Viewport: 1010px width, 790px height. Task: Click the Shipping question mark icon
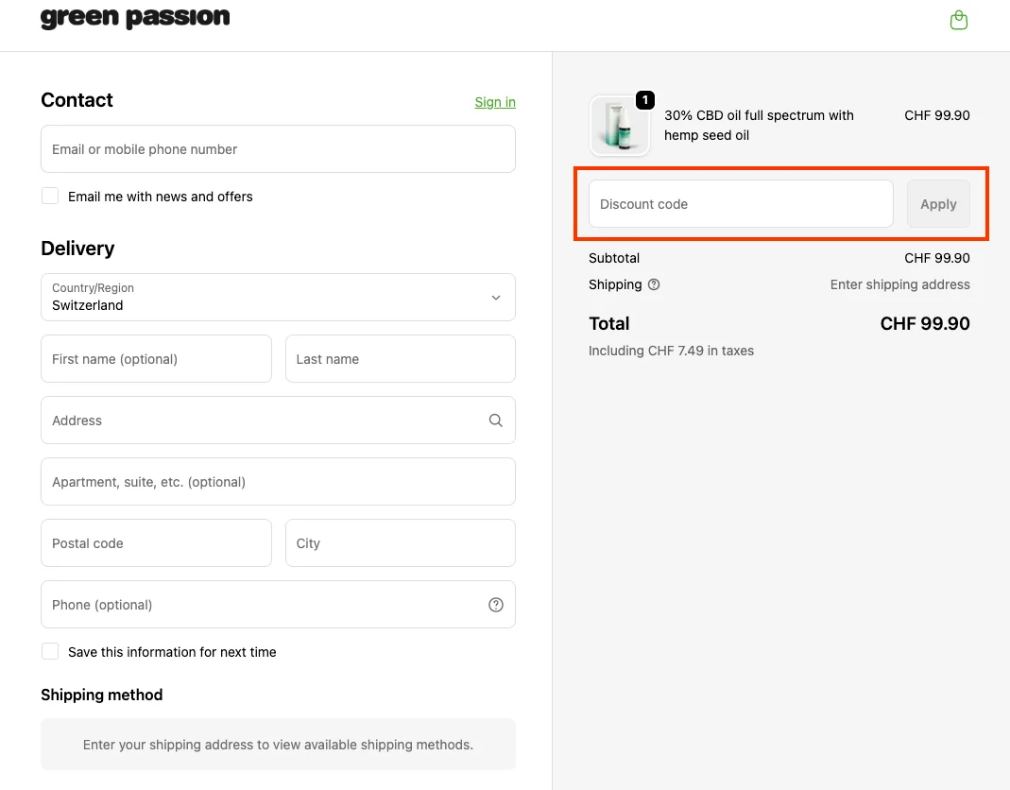(x=652, y=283)
